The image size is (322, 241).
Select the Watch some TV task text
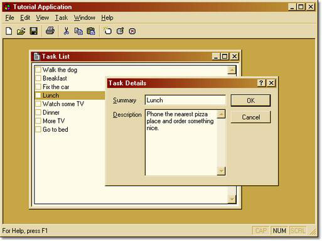(63, 104)
